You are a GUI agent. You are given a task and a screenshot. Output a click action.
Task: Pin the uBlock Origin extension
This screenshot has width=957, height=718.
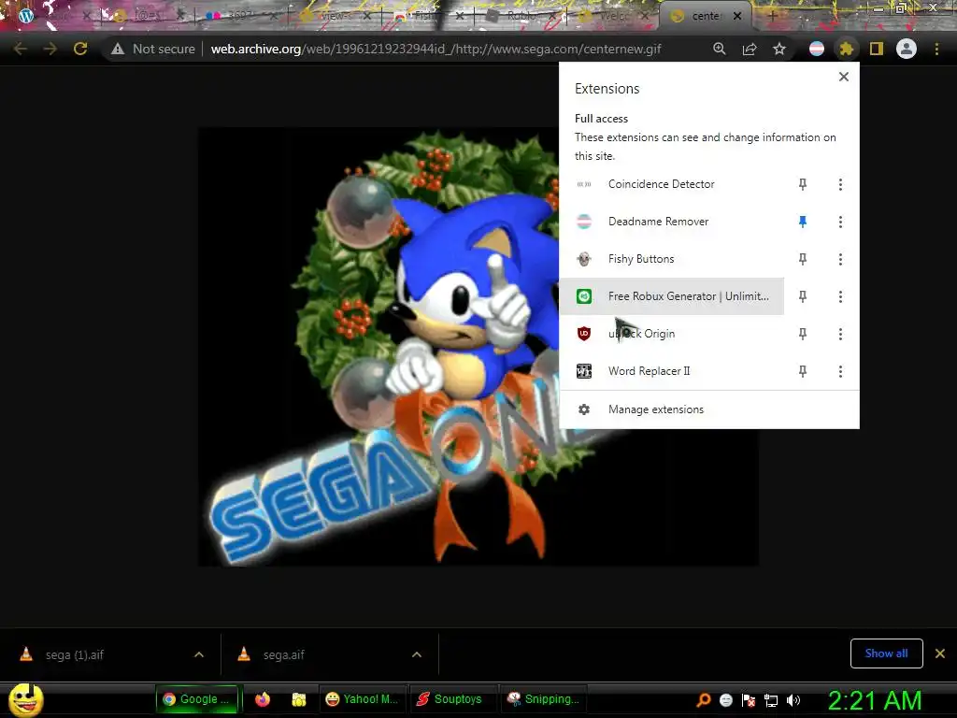803,334
